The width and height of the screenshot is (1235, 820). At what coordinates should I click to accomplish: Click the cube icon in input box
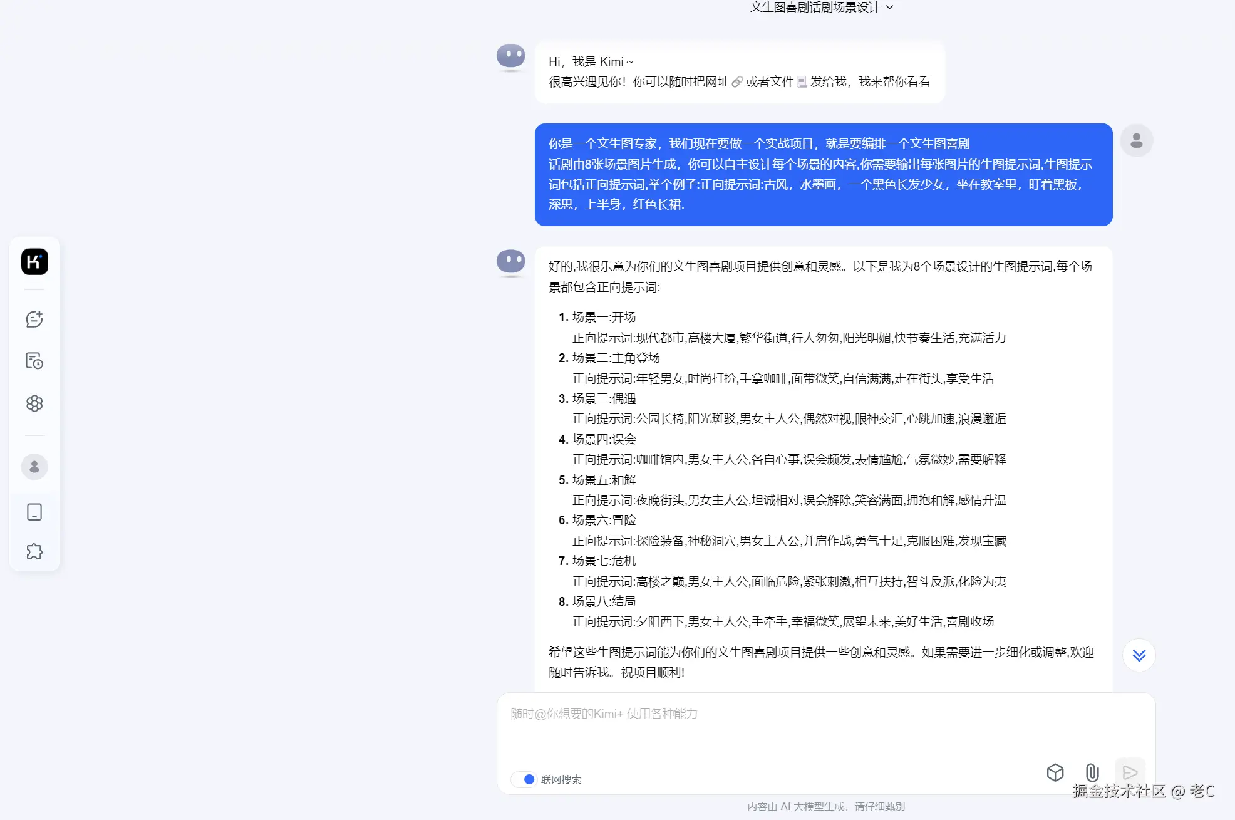(x=1055, y=772)
